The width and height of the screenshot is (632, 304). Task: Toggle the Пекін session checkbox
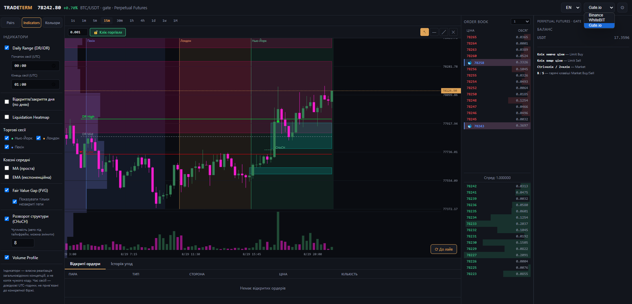(x=7, y=147)
